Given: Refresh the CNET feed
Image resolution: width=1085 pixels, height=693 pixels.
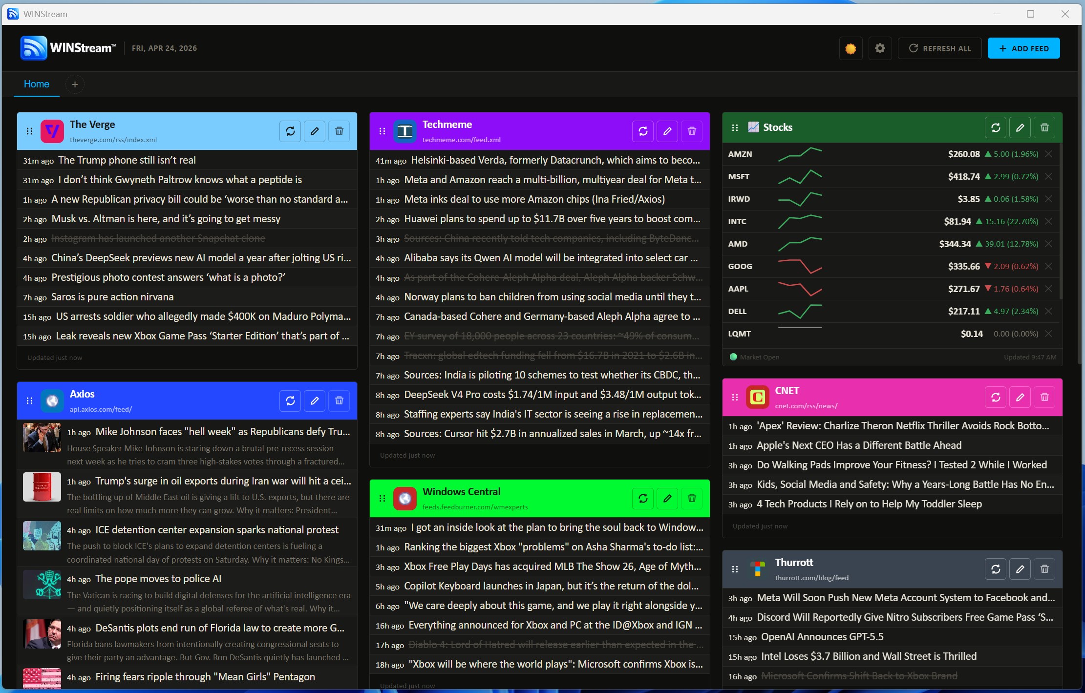Looking at the screenshot, I should click(x=996, y=397).
